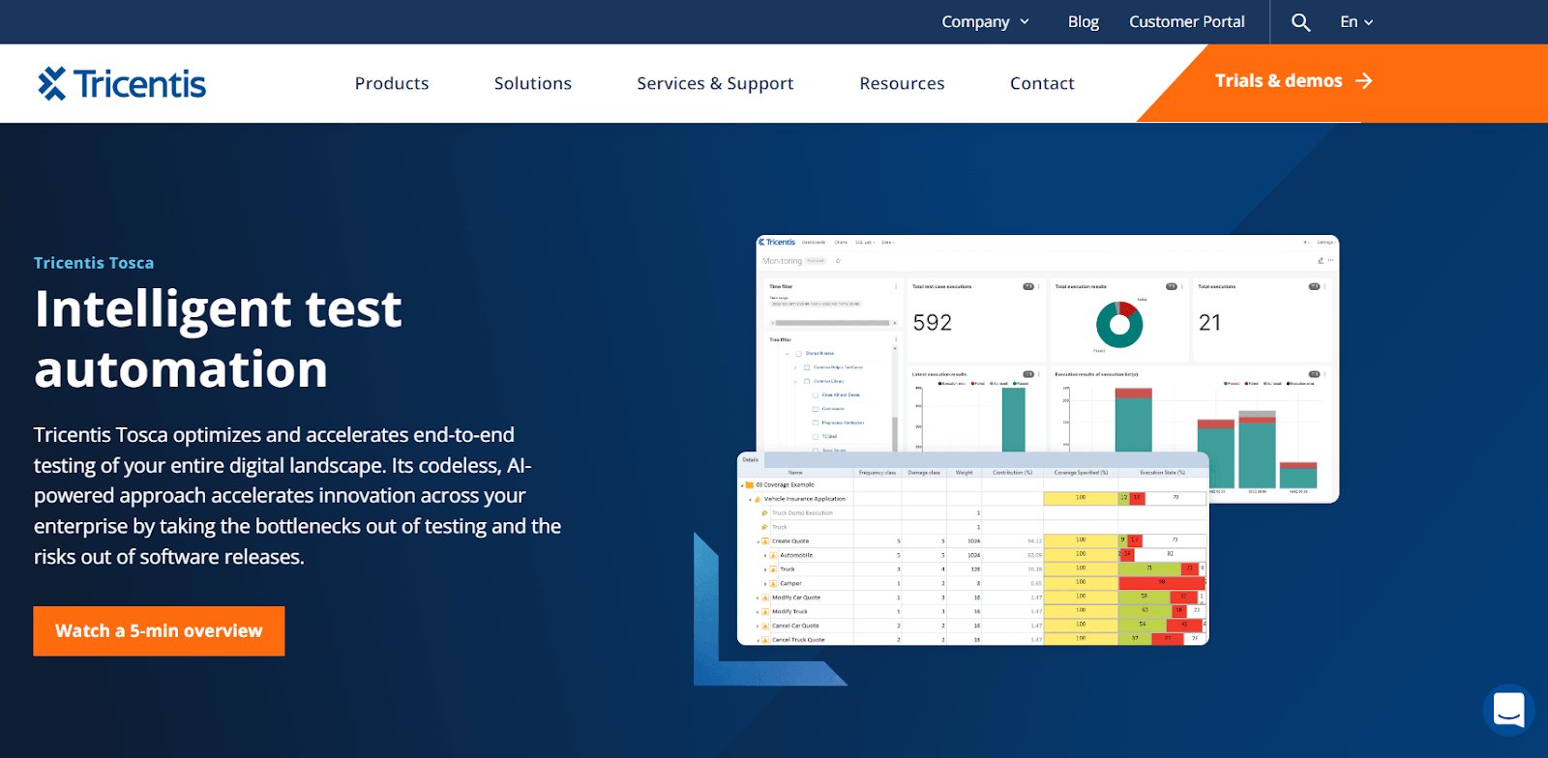The height and width of the screenshot is (758, 1548).
Task: Open the Blog link
Action: (x=1083, y=22)
